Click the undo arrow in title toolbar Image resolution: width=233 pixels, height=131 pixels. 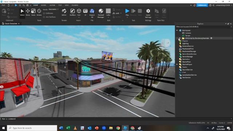click(x=23, y=5)
